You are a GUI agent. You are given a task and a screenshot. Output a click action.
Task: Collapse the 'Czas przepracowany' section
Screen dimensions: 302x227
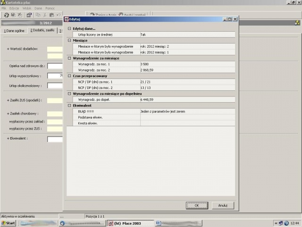69,76
